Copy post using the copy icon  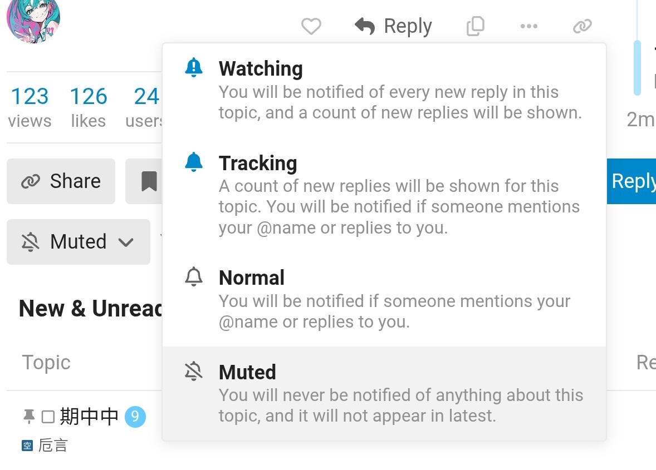click(x=475, y=26)
